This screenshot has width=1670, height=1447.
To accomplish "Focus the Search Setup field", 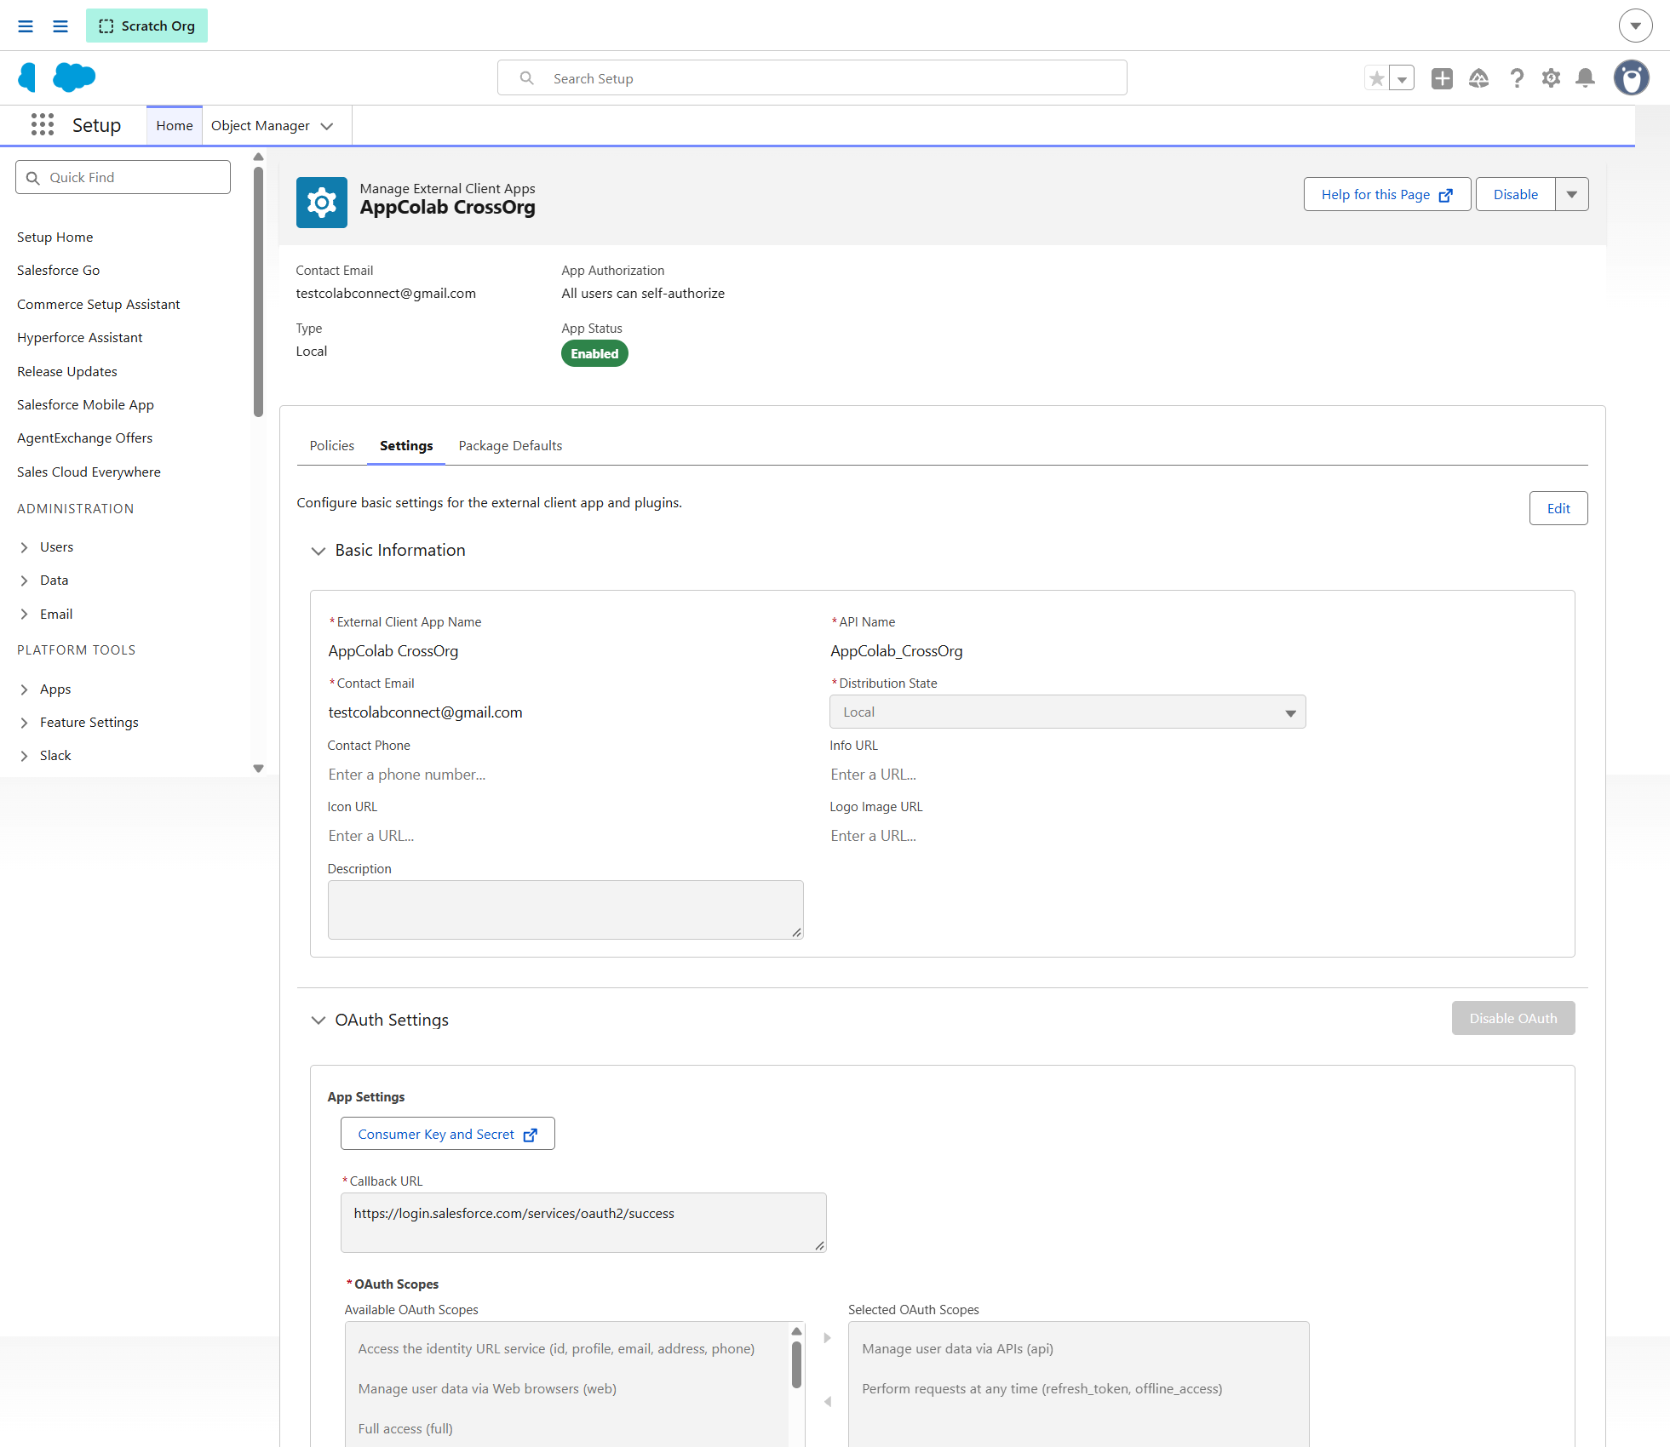I will click(x=812, y=78).
